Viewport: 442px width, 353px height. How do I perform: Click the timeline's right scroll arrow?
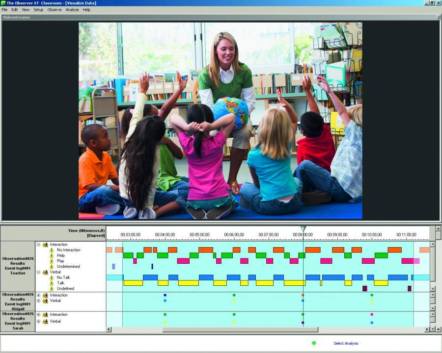(427, 329)
